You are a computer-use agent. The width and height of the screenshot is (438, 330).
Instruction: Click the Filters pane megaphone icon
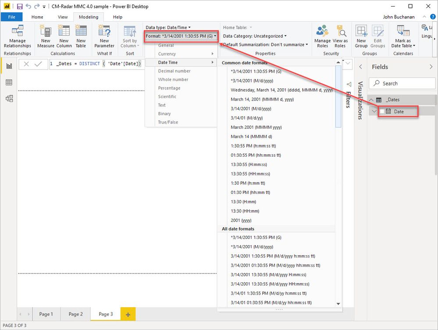pyautogui.click(x=349, y=84)
